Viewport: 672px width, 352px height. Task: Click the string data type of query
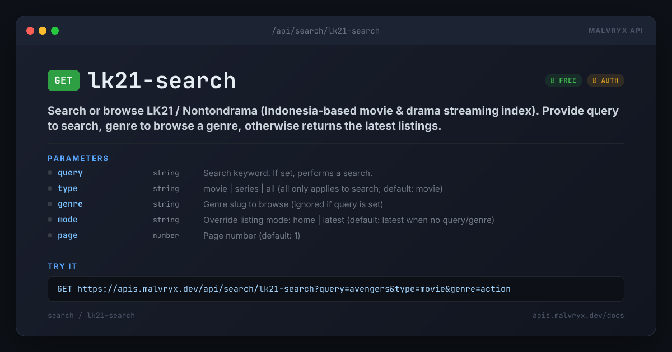pyautogui.click(x=166, y=173)
